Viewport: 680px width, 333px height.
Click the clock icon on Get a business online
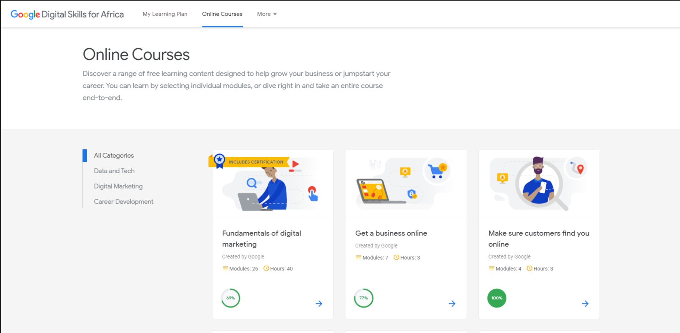pos(396,258)
